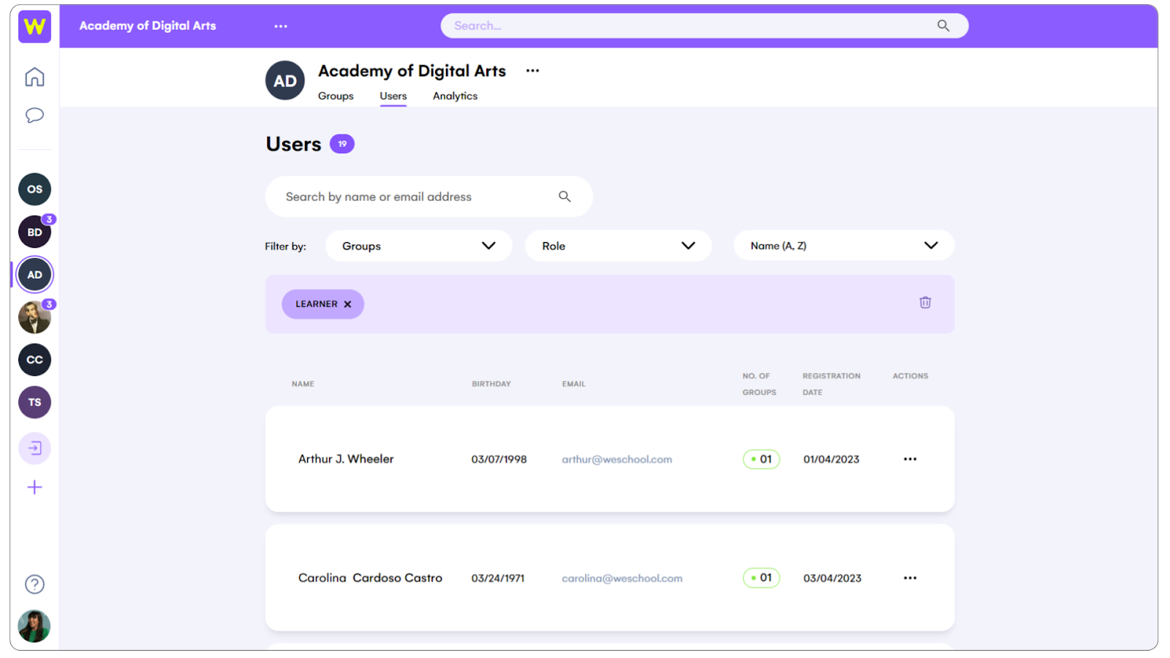Select the AD workspace avatar in sidebar
The image size is (1170, 658).
click(34, 275)
